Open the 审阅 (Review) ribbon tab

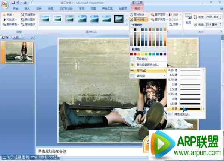(x=81, y=9)
